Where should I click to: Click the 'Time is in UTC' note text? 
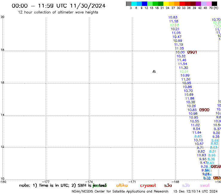click(x=54, y=185)
